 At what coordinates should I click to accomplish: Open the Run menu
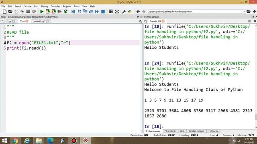[x=36, y=6]
